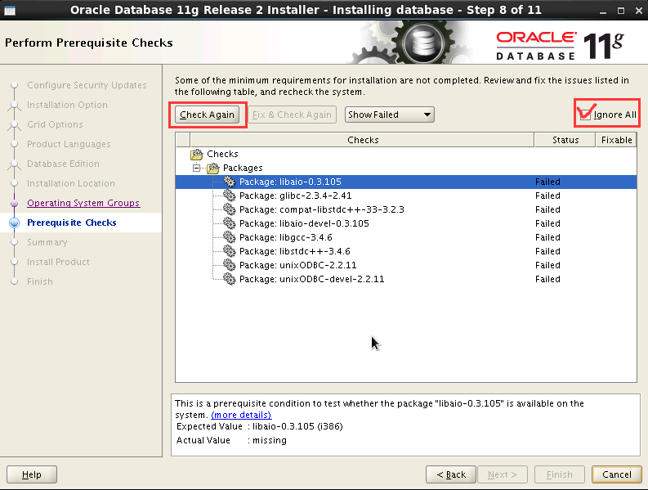Select the Database Edition step
648x490 pixels.
coord(63,164)
